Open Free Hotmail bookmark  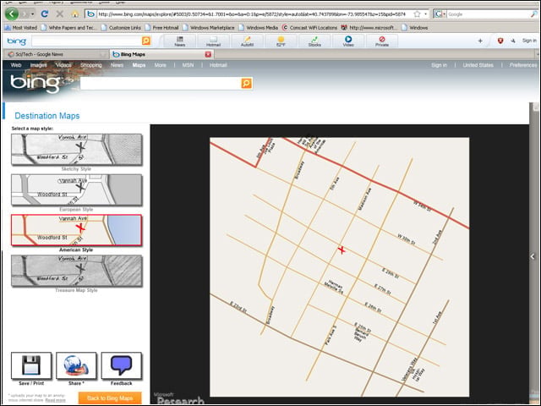(x=161, y=28)
